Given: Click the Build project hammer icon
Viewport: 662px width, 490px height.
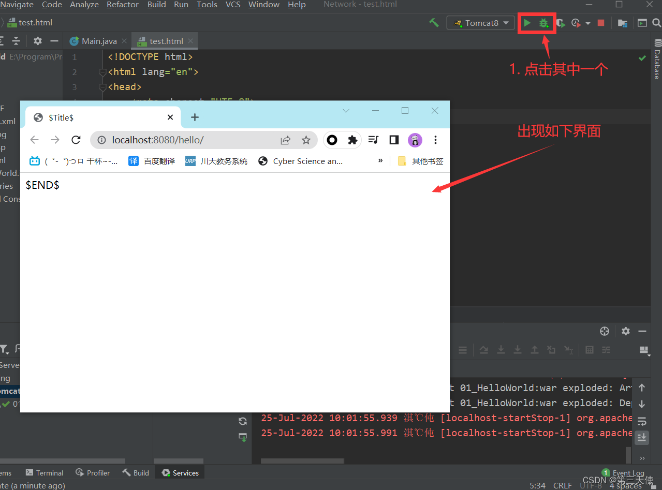Looking at the screenshot, I should pos(434,23).
